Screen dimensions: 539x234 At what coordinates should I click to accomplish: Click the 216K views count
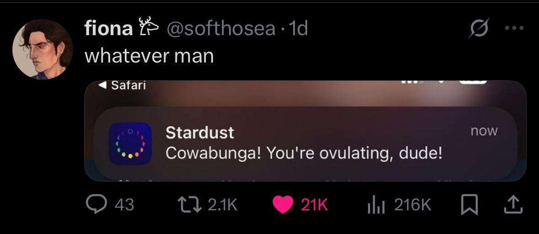pyautogui.click(x=412, y=204)
